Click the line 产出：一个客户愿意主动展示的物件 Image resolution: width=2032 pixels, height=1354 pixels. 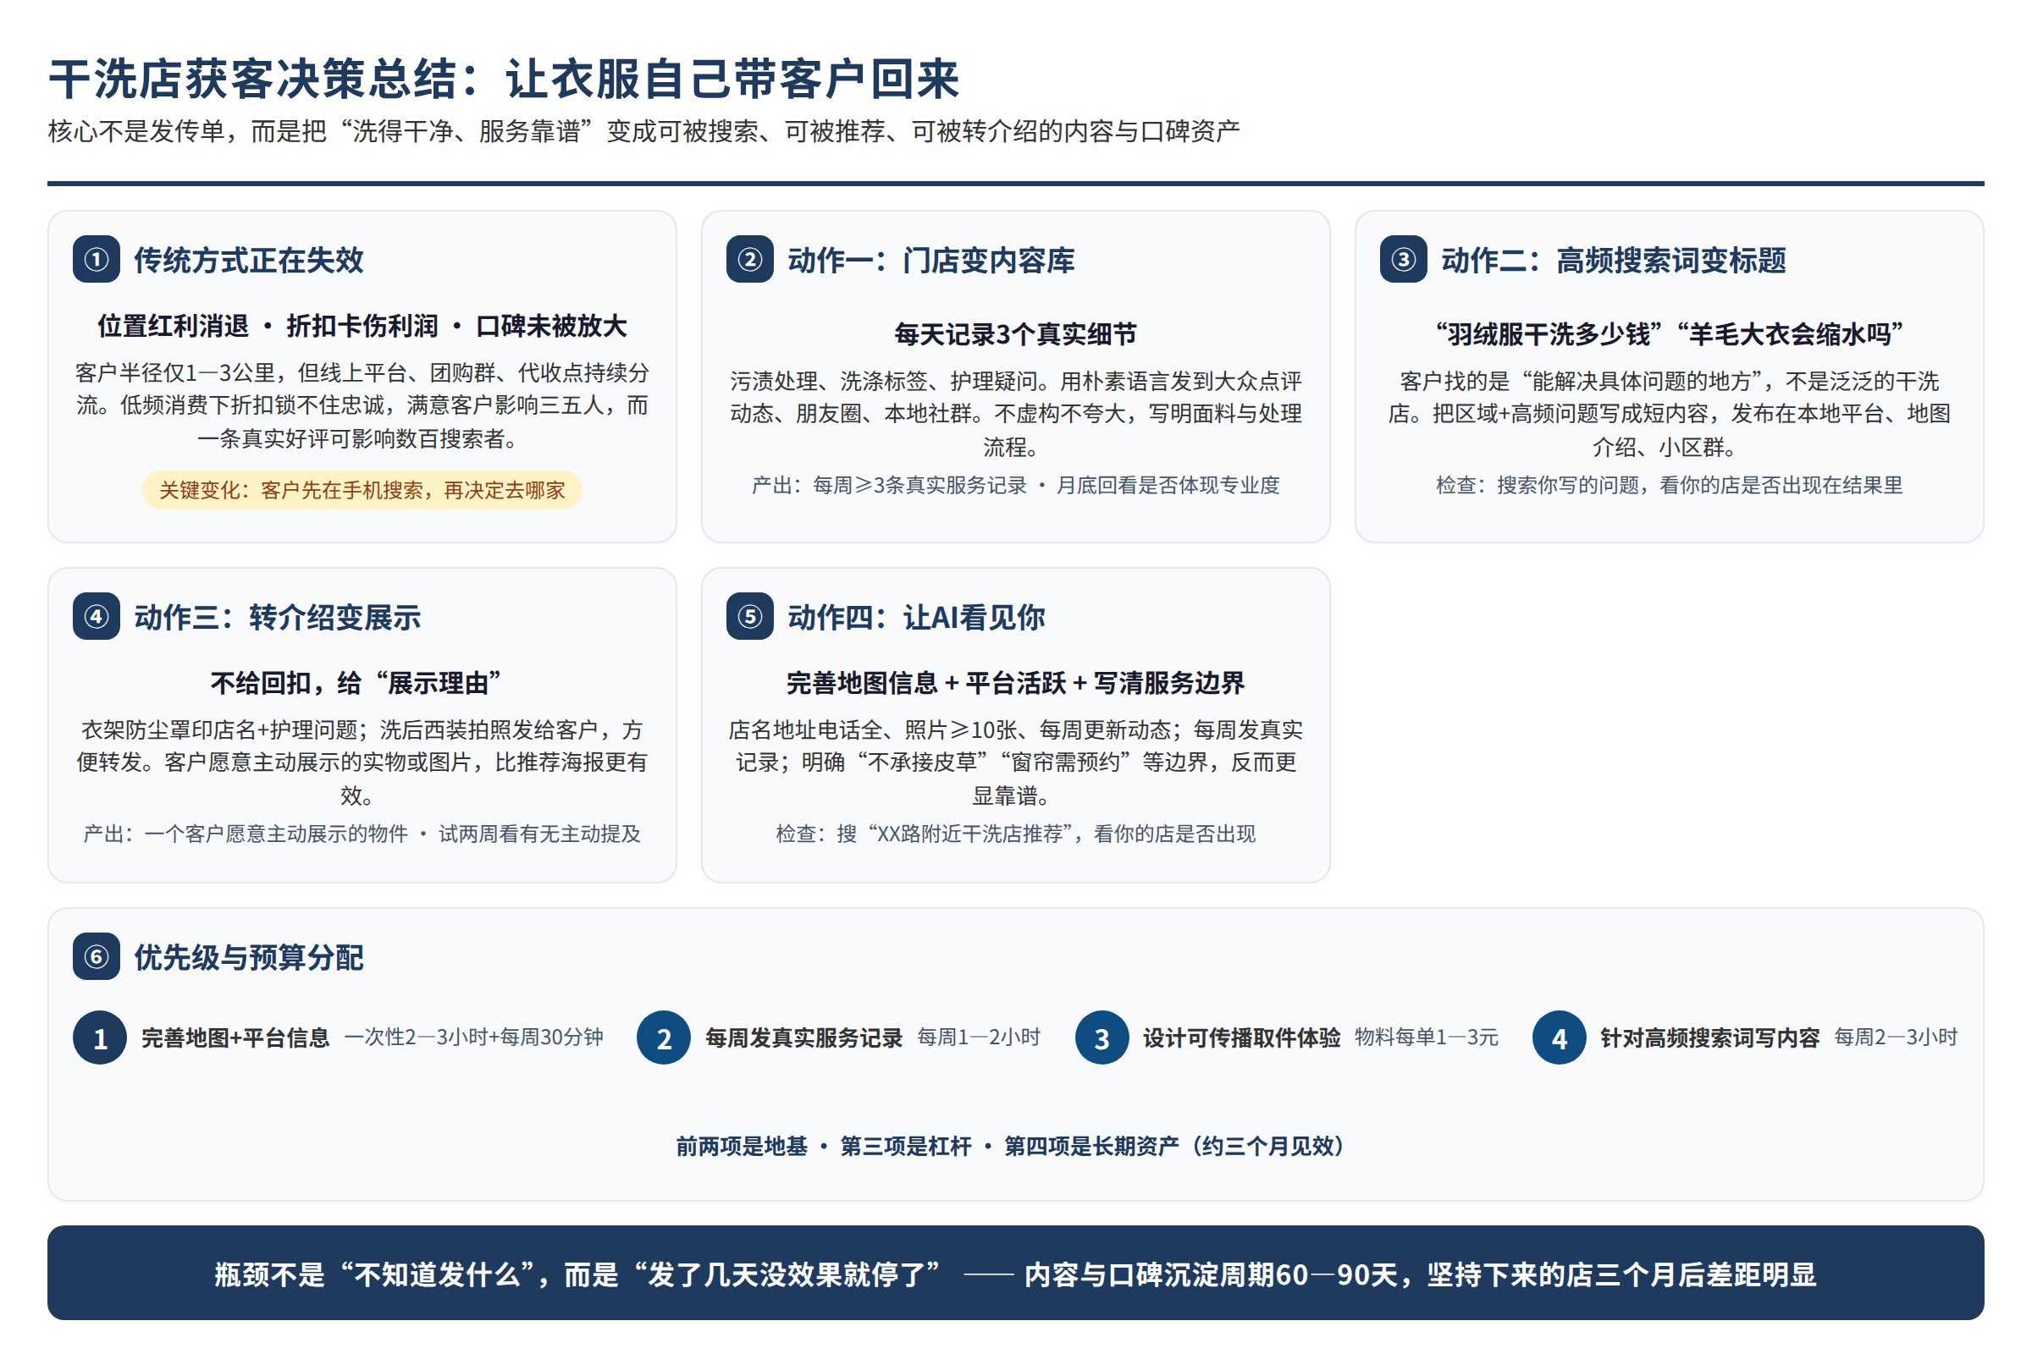(x=362, y=834)
